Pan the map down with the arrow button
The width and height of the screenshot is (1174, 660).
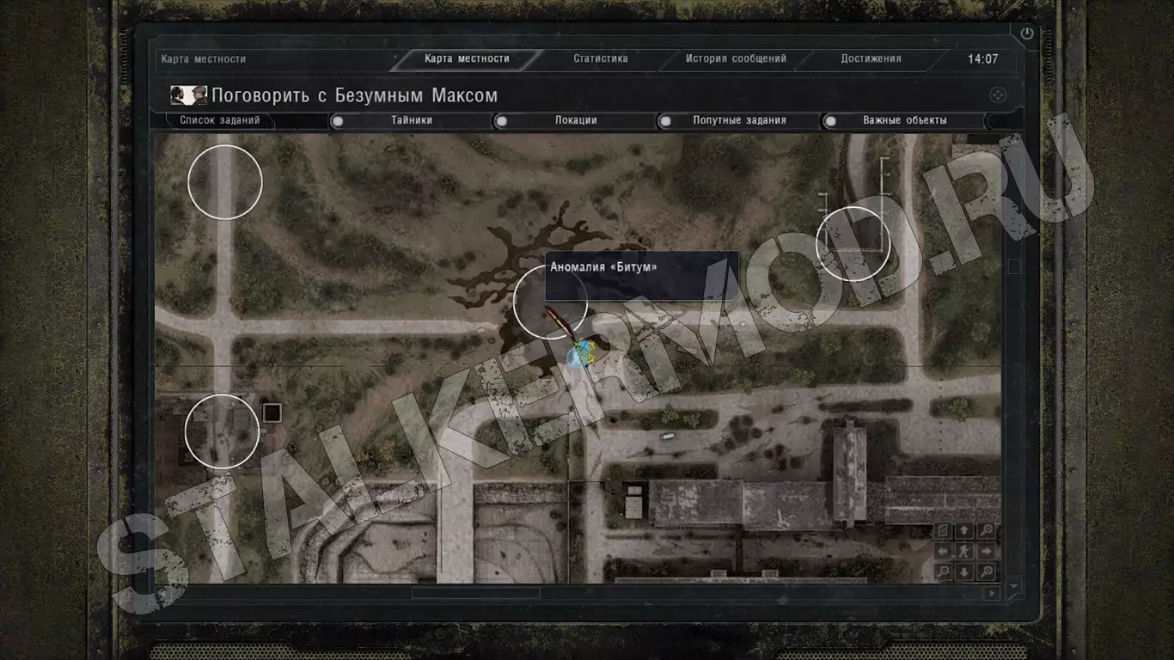click(964, 571)
